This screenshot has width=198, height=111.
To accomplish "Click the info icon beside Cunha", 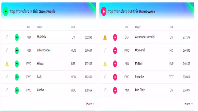I will pyautogui.click(x=7, y=90).
